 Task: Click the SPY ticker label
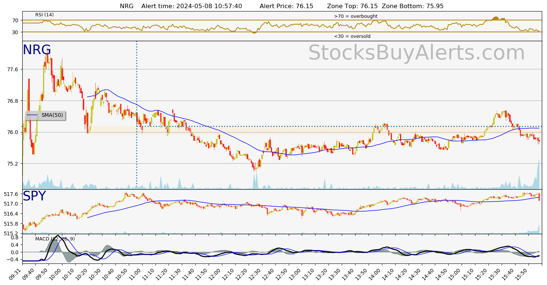tap(34, 196)
